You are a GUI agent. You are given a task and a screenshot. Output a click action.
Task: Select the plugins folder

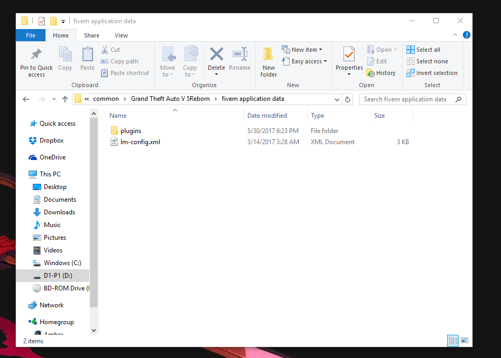click(131, 131)
